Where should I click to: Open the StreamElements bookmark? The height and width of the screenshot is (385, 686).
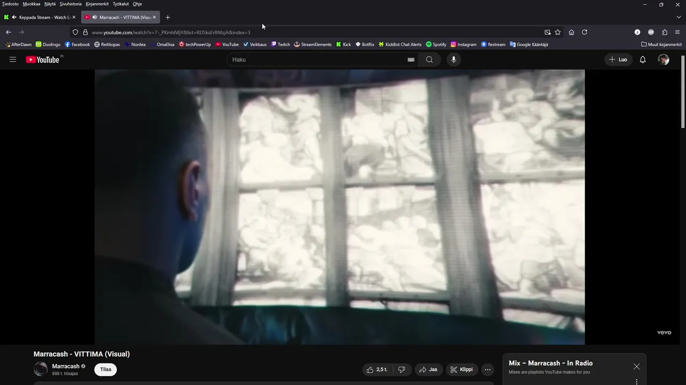312,44
